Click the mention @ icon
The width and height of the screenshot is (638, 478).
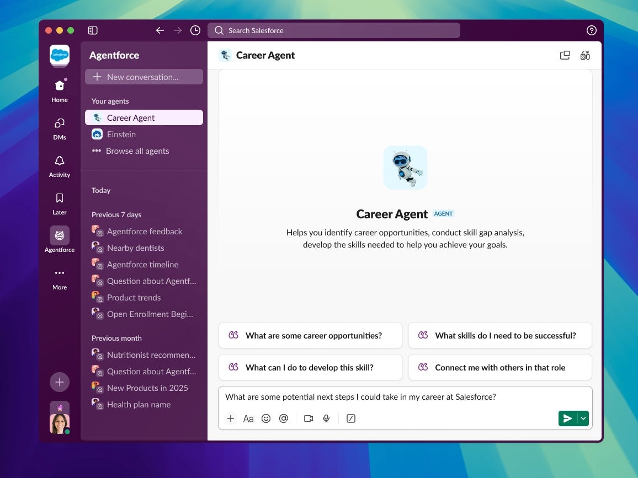tap(284, 418)
